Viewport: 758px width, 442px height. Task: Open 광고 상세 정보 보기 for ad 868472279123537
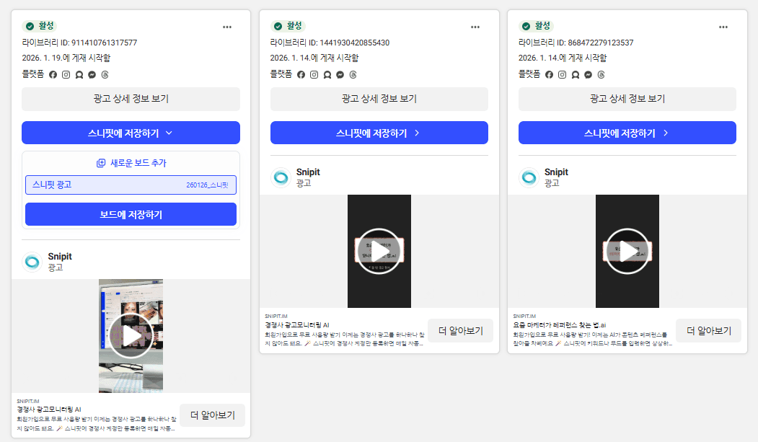click(627, 99)
